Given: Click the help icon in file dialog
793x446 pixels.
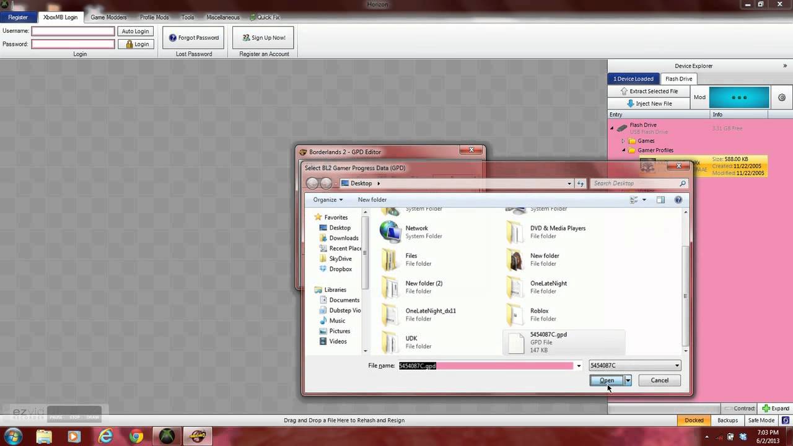Looking at the screenshot, I should [678, 199].
